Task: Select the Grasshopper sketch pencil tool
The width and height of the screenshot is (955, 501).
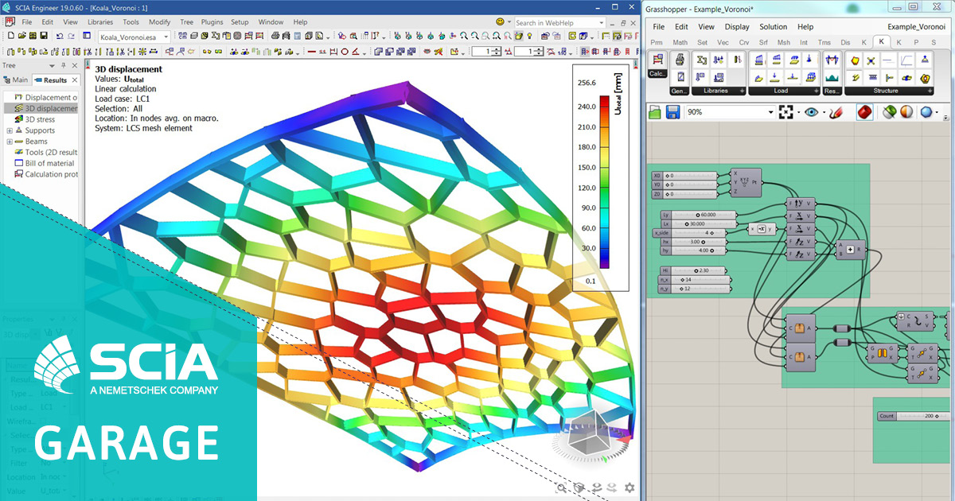Action: (836, 112)
